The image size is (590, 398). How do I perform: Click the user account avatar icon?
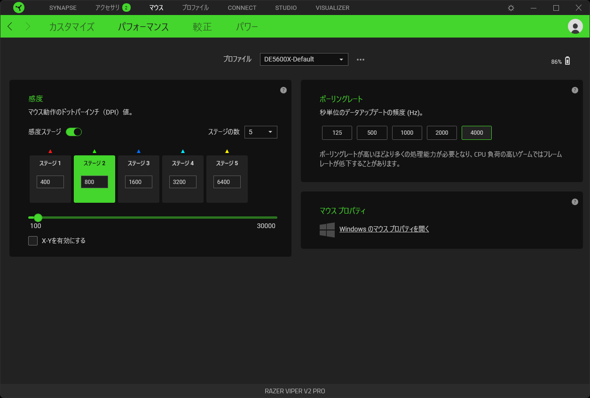click(574, 26)
